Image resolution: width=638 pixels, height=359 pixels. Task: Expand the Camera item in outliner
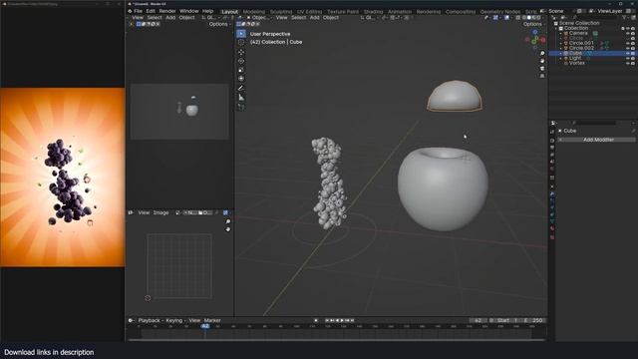click(561, 33)
